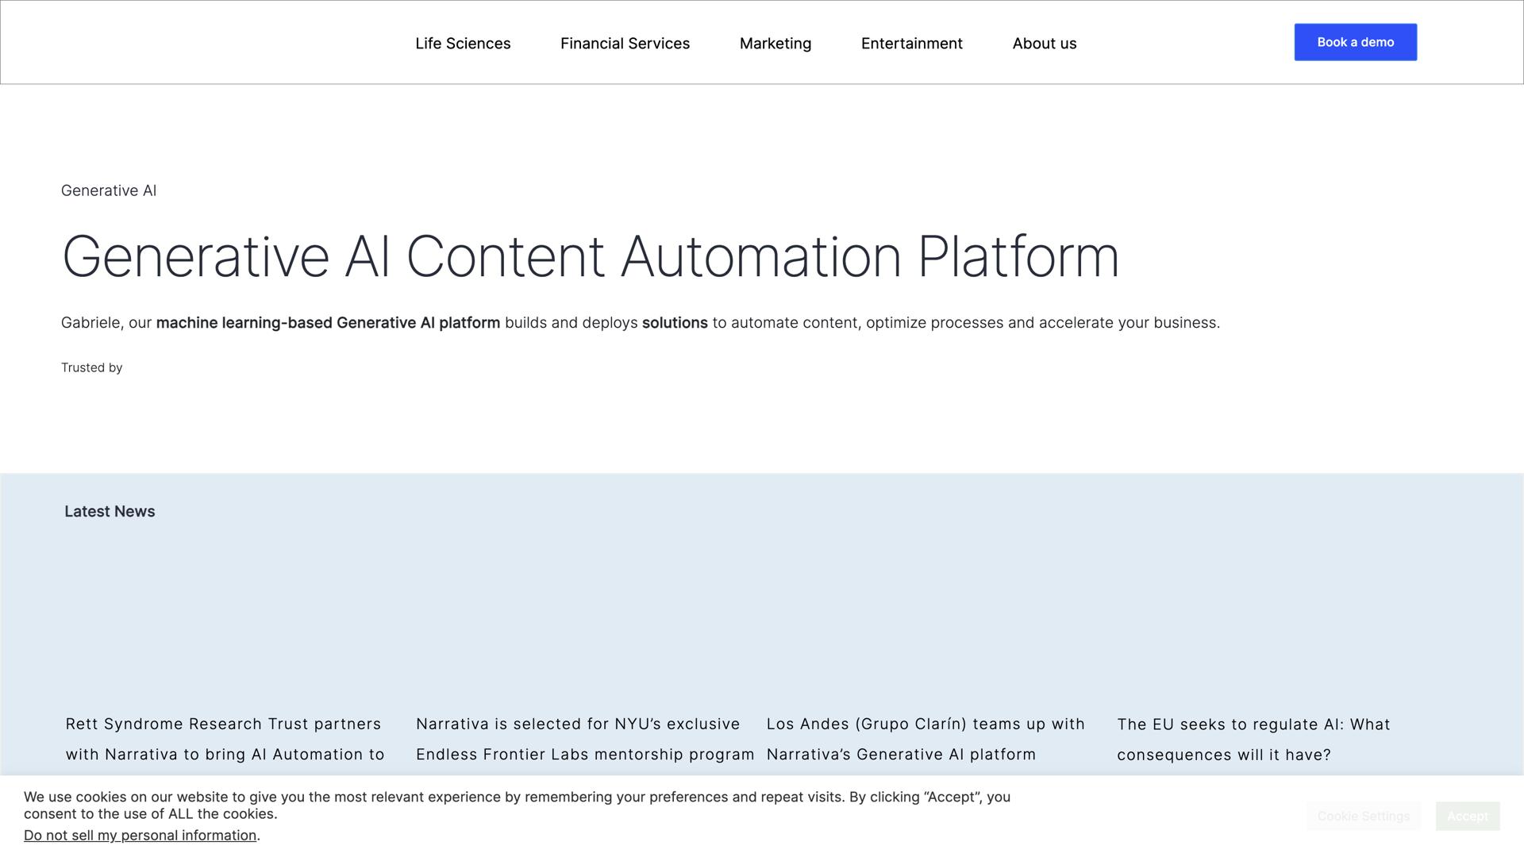Select Marketing in the top navigation
Screen dimensions: 1524x857
(x=775, y=44)
